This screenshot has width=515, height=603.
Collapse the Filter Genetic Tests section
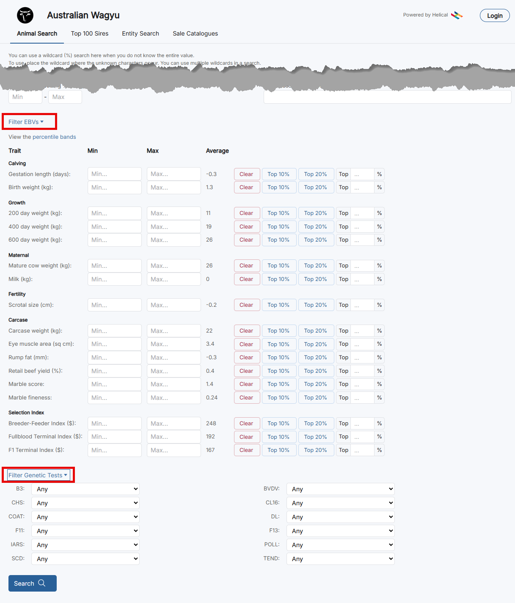point(38,475)
